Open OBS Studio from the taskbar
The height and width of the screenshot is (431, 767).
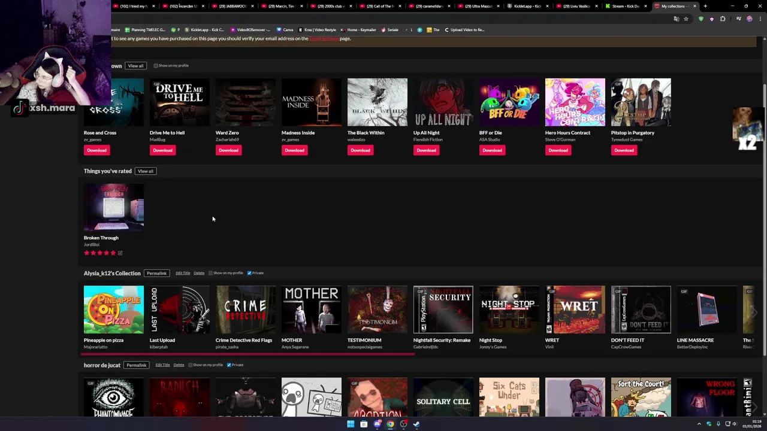click(403, 424)
